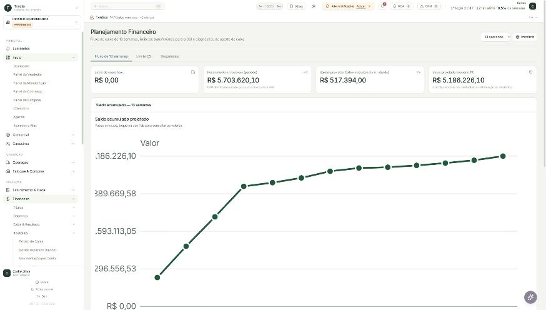The height and width of the screenshot is (310, 546).
Task: Collapse the sidebar with the top arrow
Action: 77,7
